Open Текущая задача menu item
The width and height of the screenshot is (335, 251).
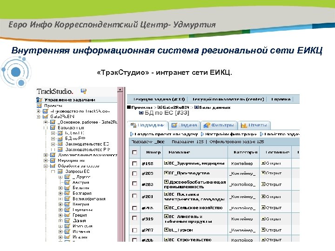click(159, 99)
